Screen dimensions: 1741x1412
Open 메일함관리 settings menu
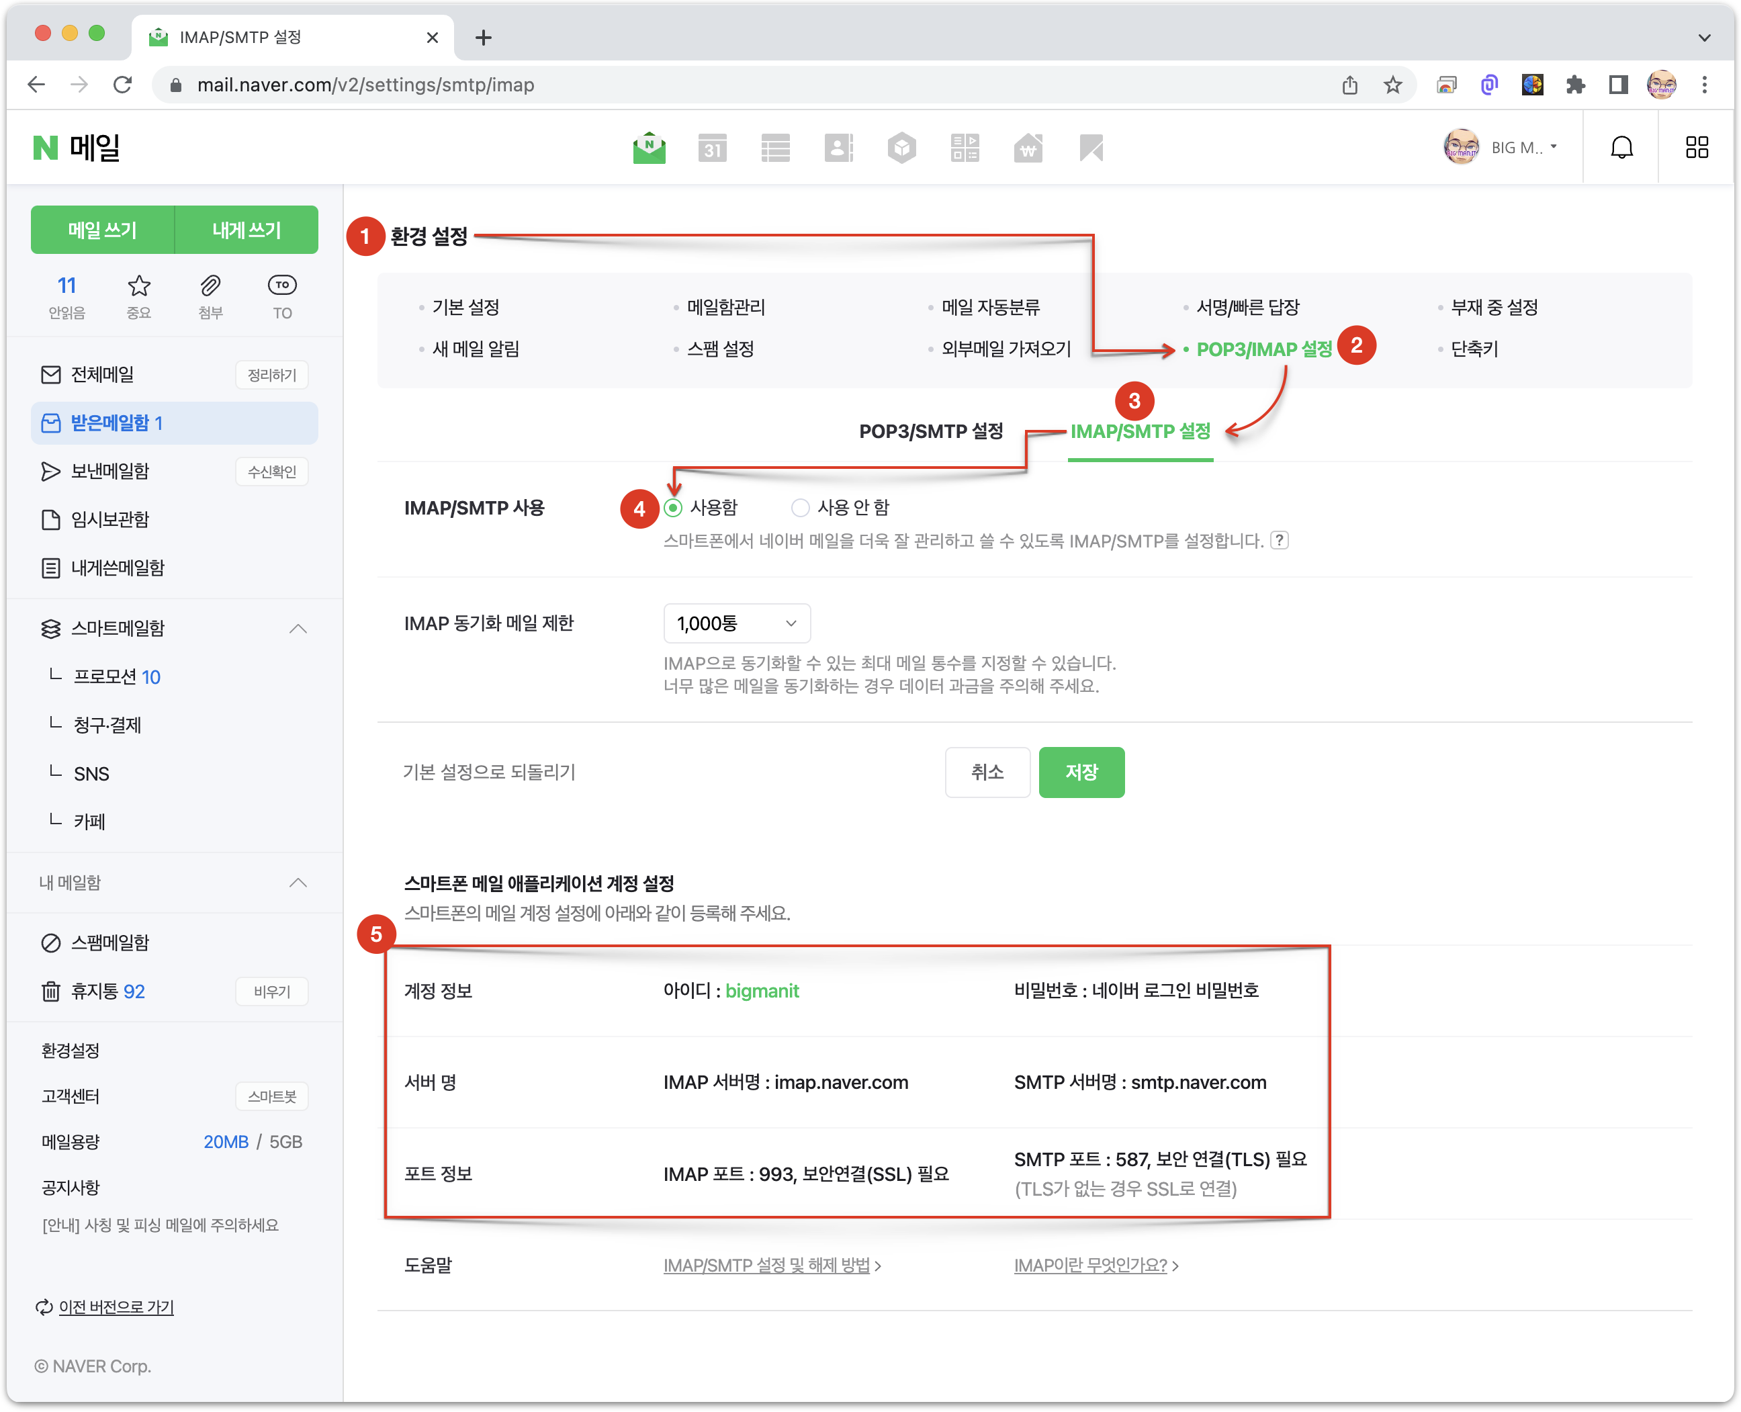click(x=726, y=308)
